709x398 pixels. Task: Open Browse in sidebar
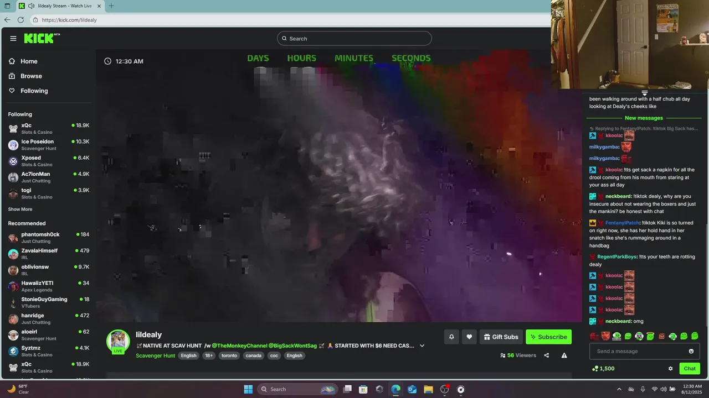coord(25,76)
